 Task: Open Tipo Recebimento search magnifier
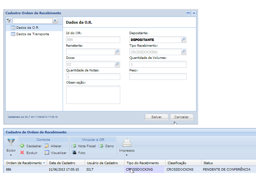pos(184,52)
